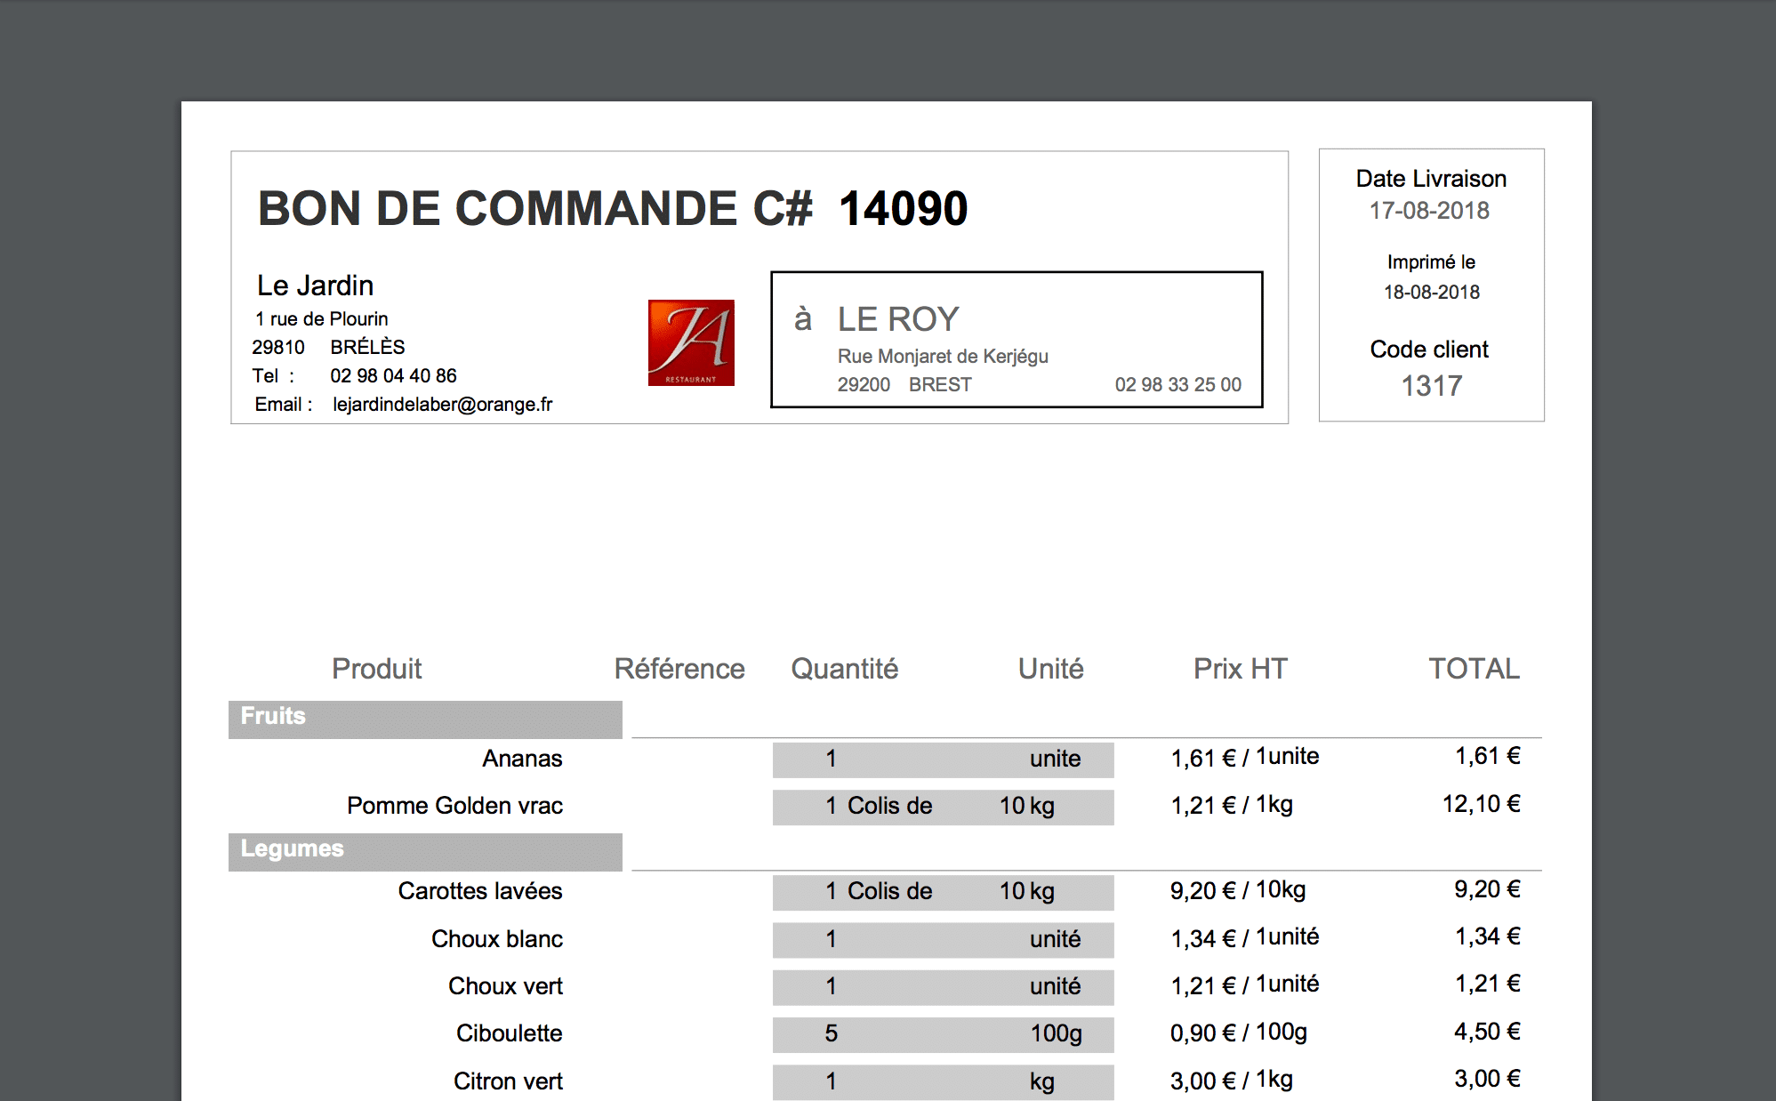Click the Citron vert total 3,00 €
1776x1101 pixels.
click(x=1487, y=1079)
